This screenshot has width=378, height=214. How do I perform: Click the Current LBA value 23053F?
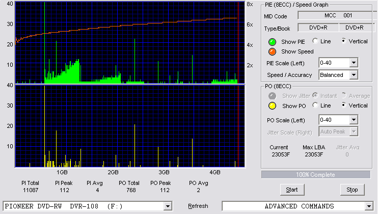point(281,154)
